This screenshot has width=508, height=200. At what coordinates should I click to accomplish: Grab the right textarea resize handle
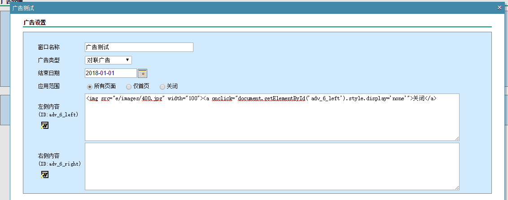457,187
